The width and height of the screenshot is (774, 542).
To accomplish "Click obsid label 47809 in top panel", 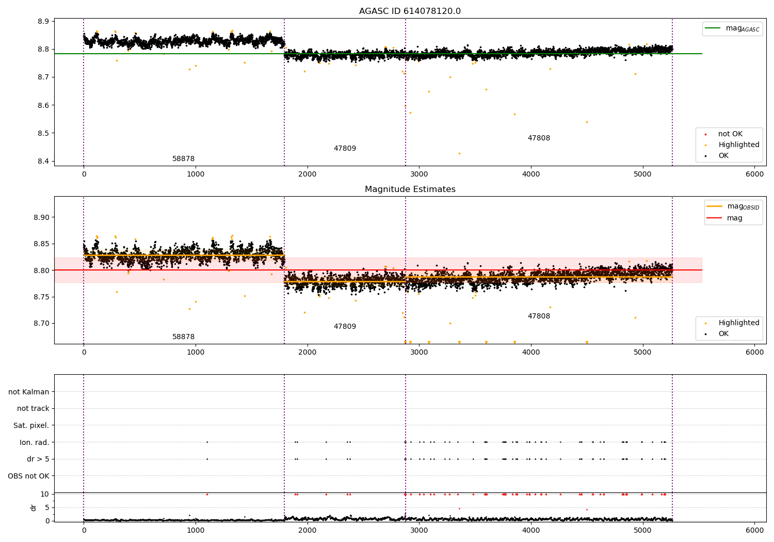I will point(345,149).
